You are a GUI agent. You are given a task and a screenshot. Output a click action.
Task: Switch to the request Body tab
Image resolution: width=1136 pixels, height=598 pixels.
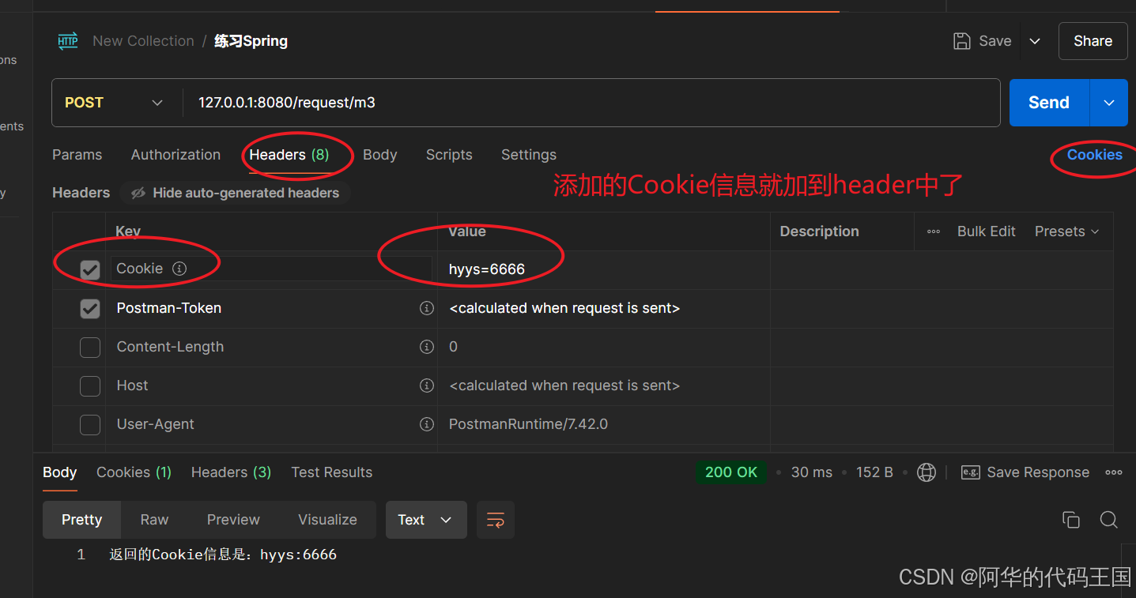pos(379,155)
